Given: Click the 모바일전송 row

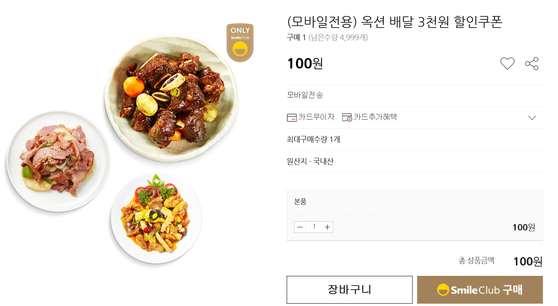Looking at the screenshot, I should coord(305,95).
